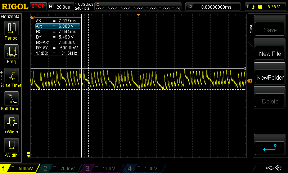288x173 pixels.
Task: Click the highlighted AY 6.080 V cursor row
Action: 58,26
